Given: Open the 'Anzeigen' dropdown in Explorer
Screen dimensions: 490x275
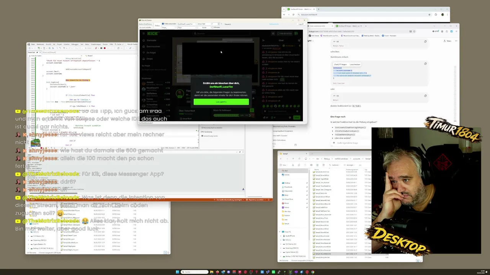Looking at the screenshot, I should pyautogui.click(x=350, y=165).
